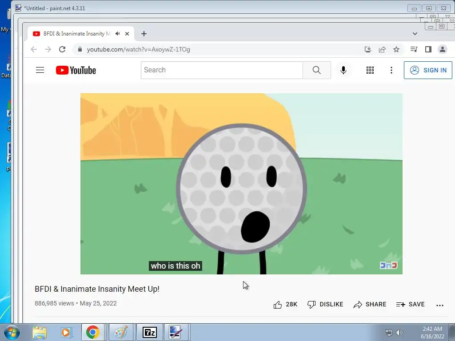
Task: Click the browser forward arrow
Action: tap(48, 49)
